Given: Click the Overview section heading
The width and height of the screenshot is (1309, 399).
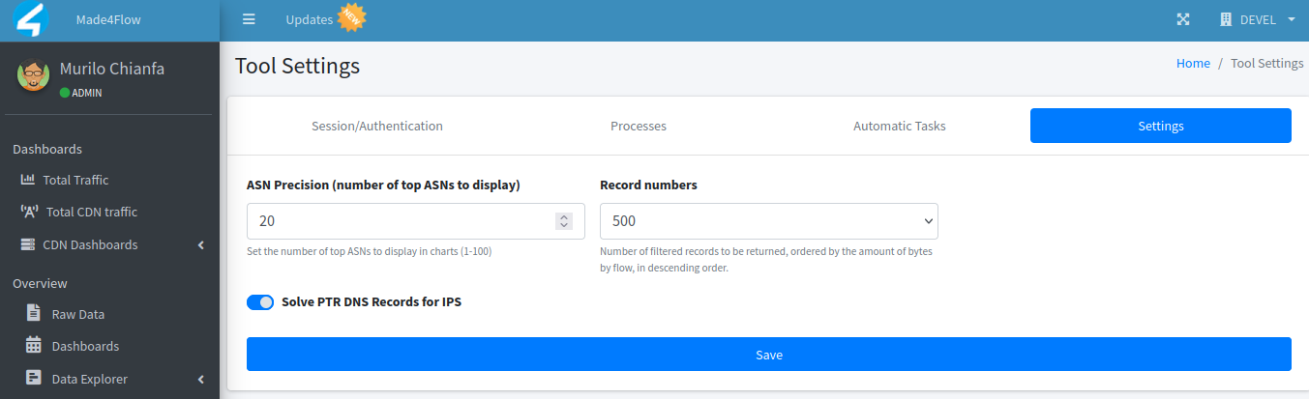Looking at the screenshot, I should [40, 283].
